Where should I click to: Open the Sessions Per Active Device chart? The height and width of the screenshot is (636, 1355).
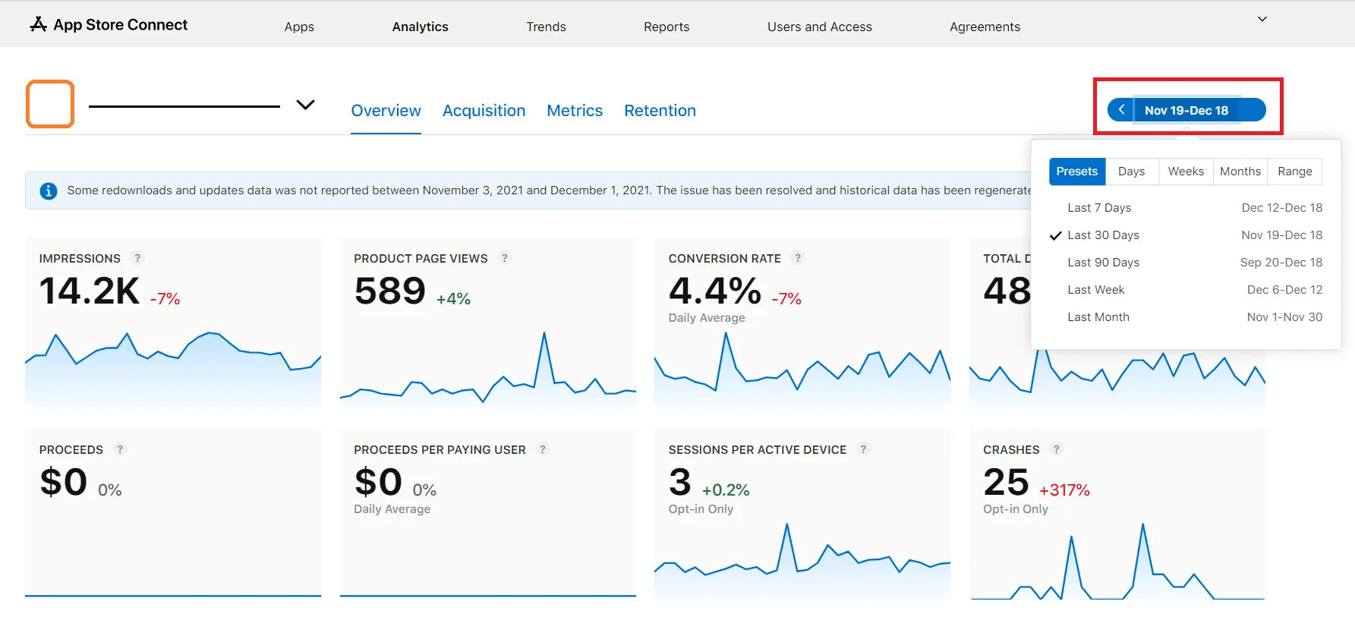click(x=802, y=514)
